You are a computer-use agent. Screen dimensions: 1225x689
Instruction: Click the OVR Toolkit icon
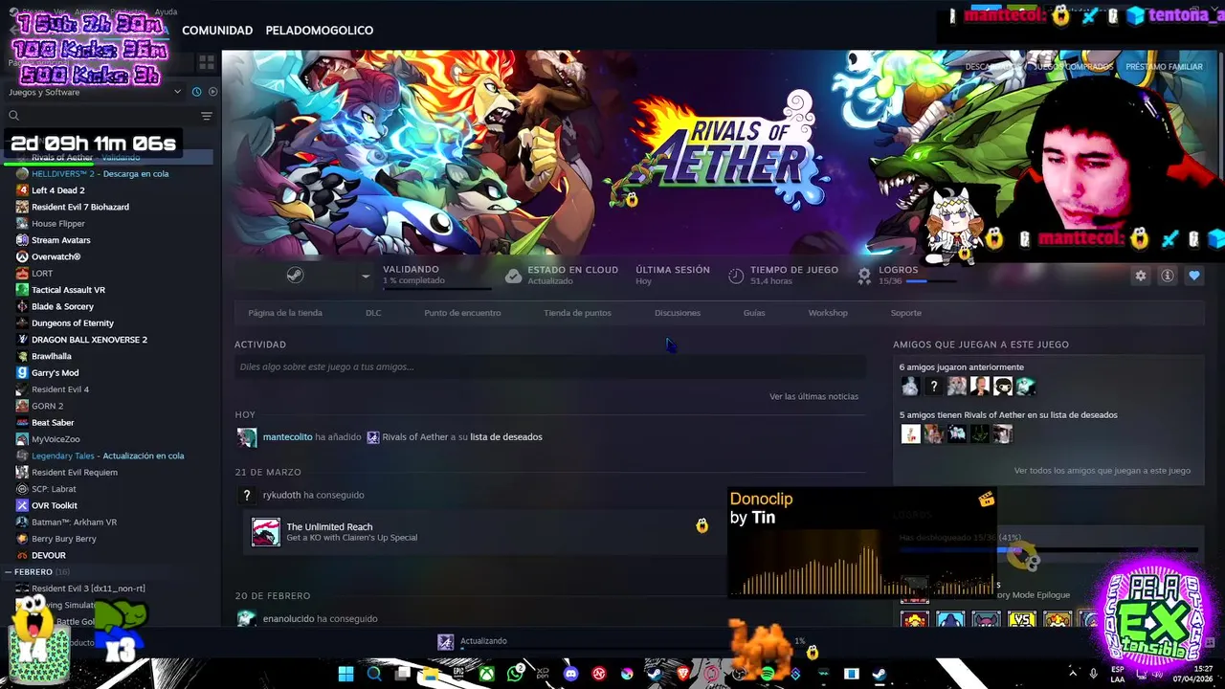pos(22,505)
